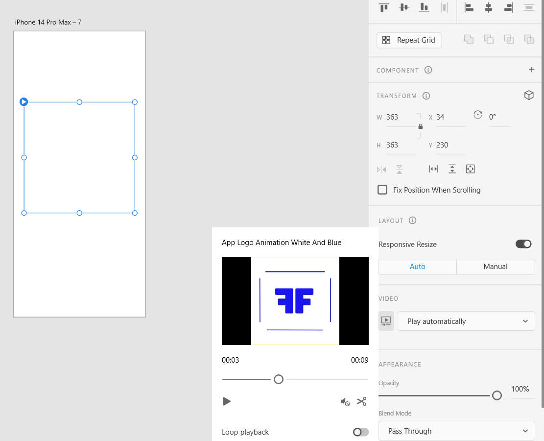The height and width of the screenshot is (441, 544).
Task: Mute the video audio
Action: pos(345,402)
